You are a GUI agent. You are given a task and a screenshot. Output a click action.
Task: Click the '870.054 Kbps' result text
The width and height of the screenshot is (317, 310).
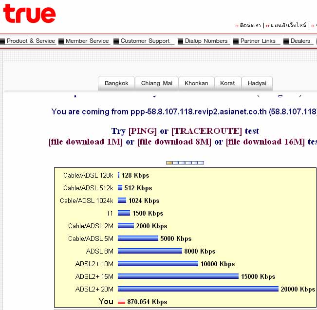147,302
